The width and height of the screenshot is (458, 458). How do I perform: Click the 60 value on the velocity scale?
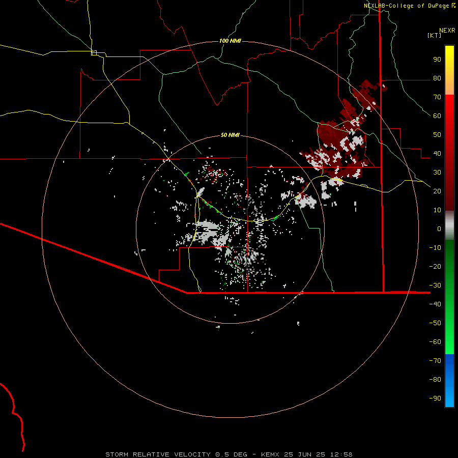pos(437,116)
